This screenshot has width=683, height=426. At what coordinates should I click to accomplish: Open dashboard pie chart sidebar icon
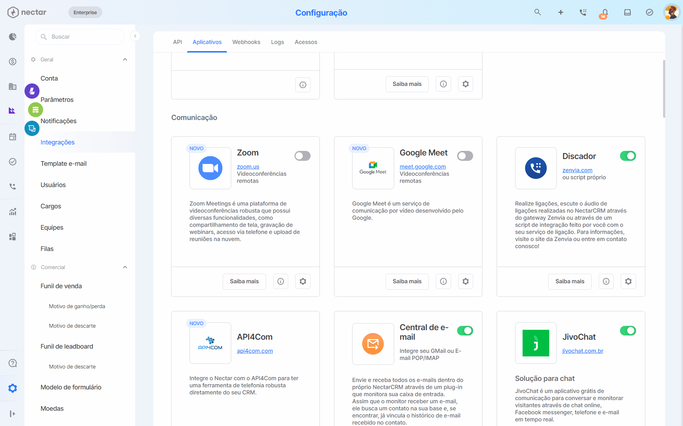[x=12, y=37]
